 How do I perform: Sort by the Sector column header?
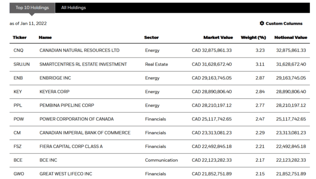152,37
